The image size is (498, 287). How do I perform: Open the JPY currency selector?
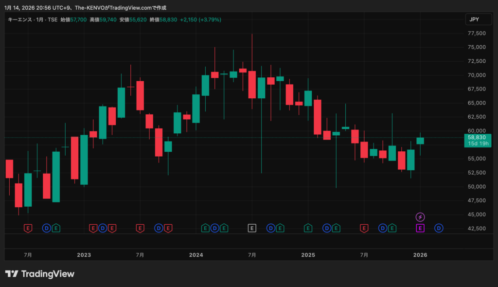click(475, 19)
